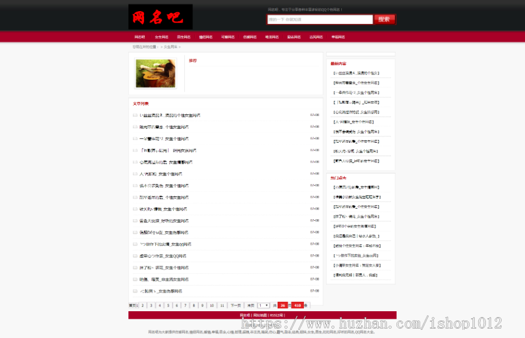Screen dimensions: 525x338
Task: Open the article ending in 非主流女生网名
Action: tap(164, 280)
